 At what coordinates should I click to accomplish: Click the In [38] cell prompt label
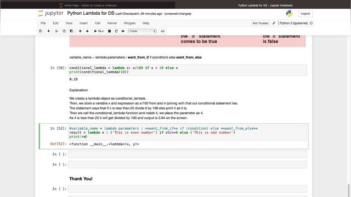tap(58, 68)
